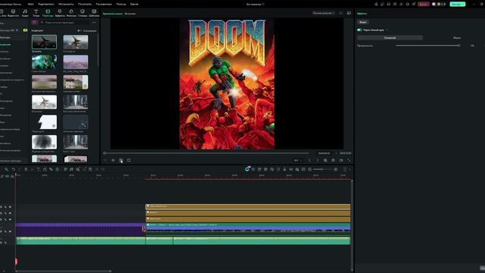Image resolution: width=485 pixels, height=273 pixels.
Task: Click the mark-in brace below preview
Action: point(310,160)
